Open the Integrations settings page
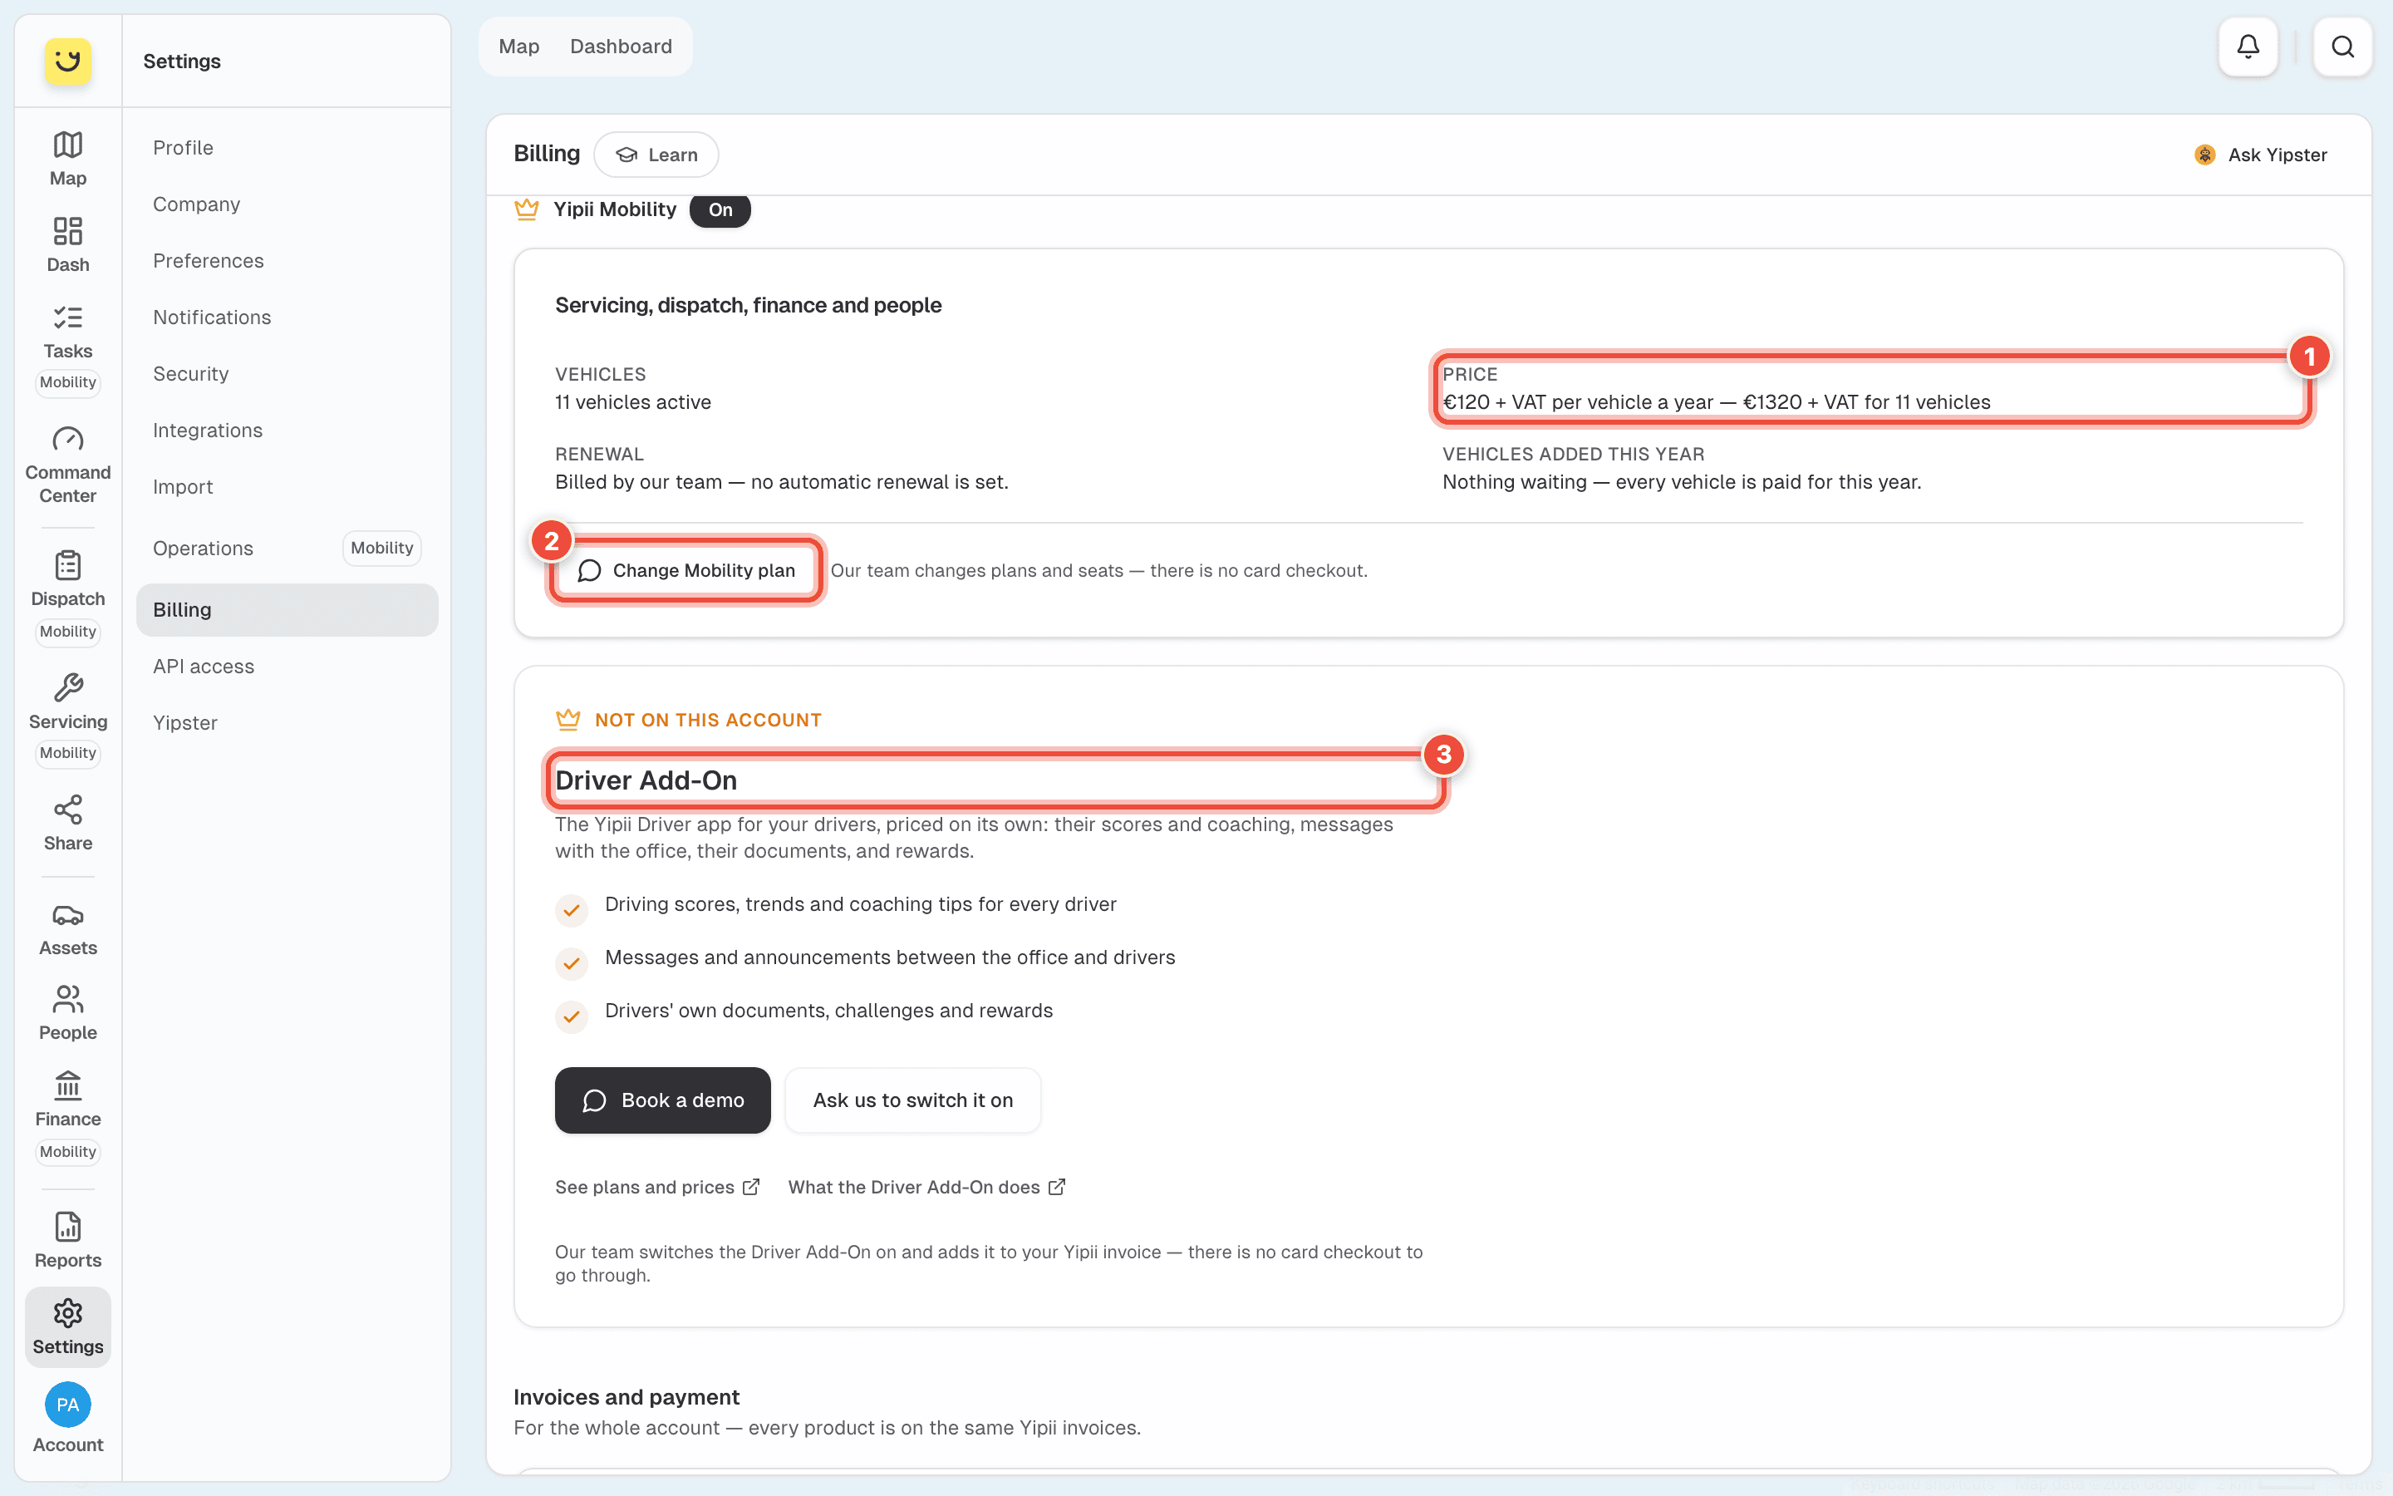This screenshot has height=1496, width=2393. [287, 431]
